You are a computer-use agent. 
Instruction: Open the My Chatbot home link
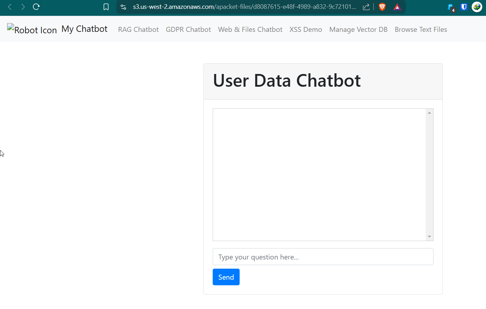[84, 29]
